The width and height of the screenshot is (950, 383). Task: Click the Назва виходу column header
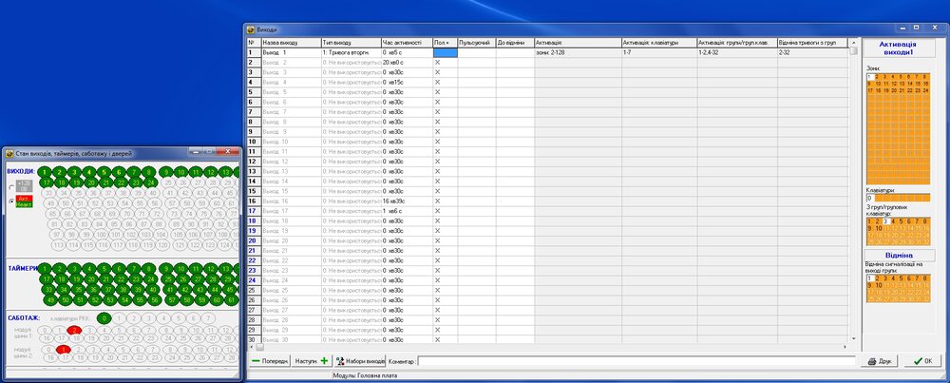(x=291, y=43)
